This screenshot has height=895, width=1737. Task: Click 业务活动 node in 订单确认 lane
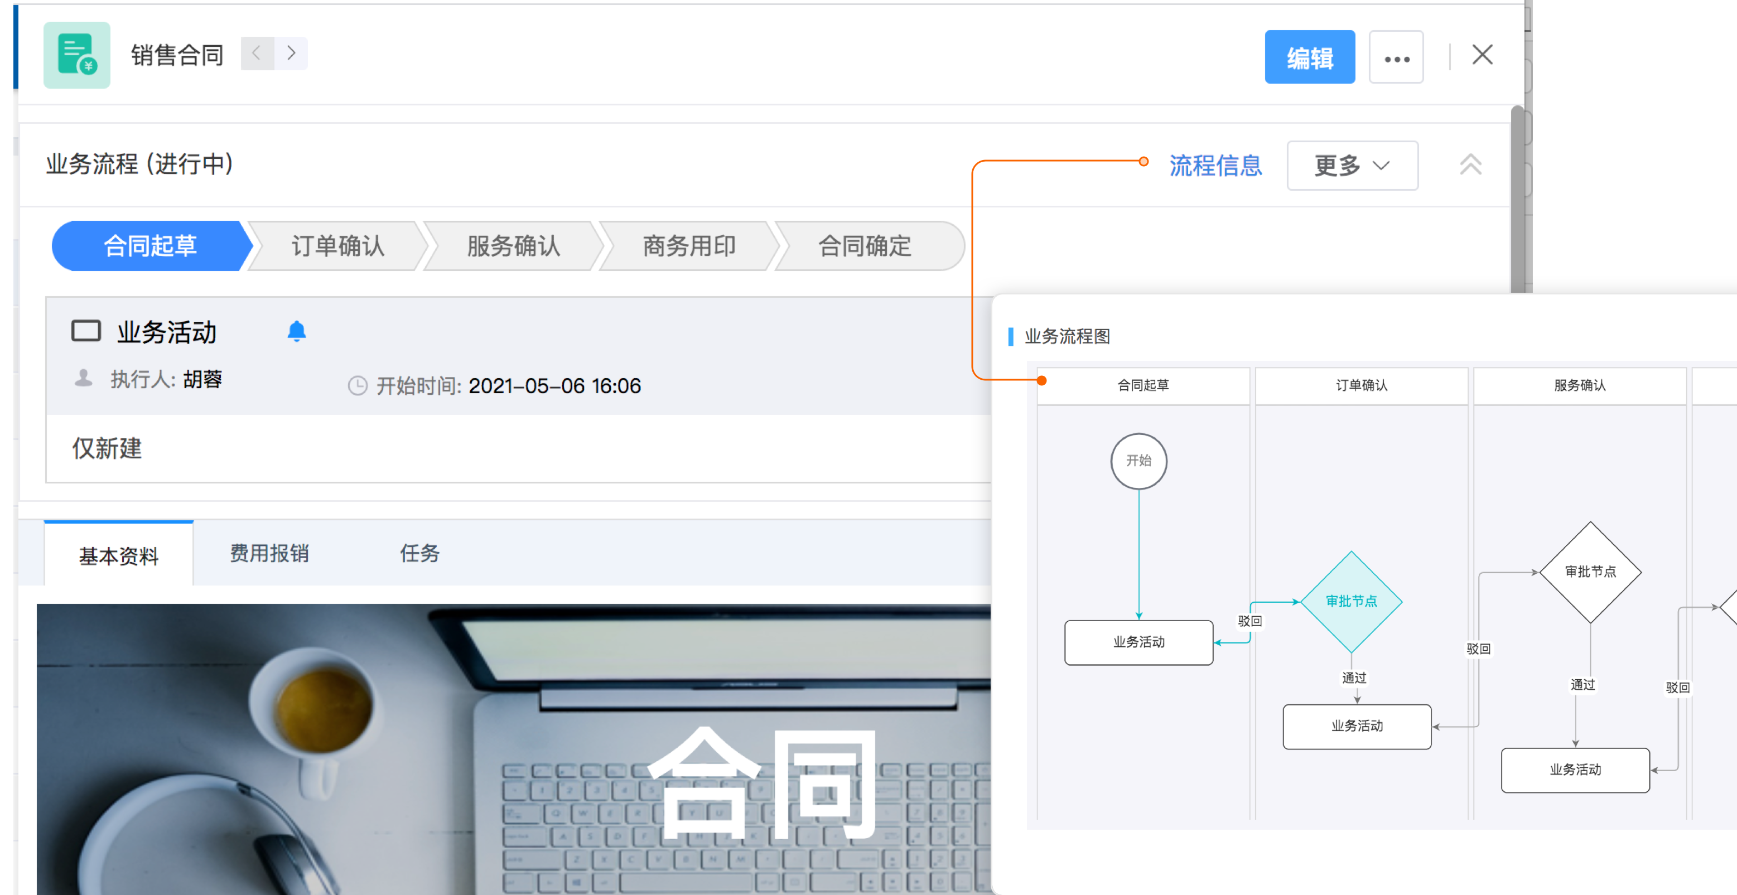tap(1357, 727)
